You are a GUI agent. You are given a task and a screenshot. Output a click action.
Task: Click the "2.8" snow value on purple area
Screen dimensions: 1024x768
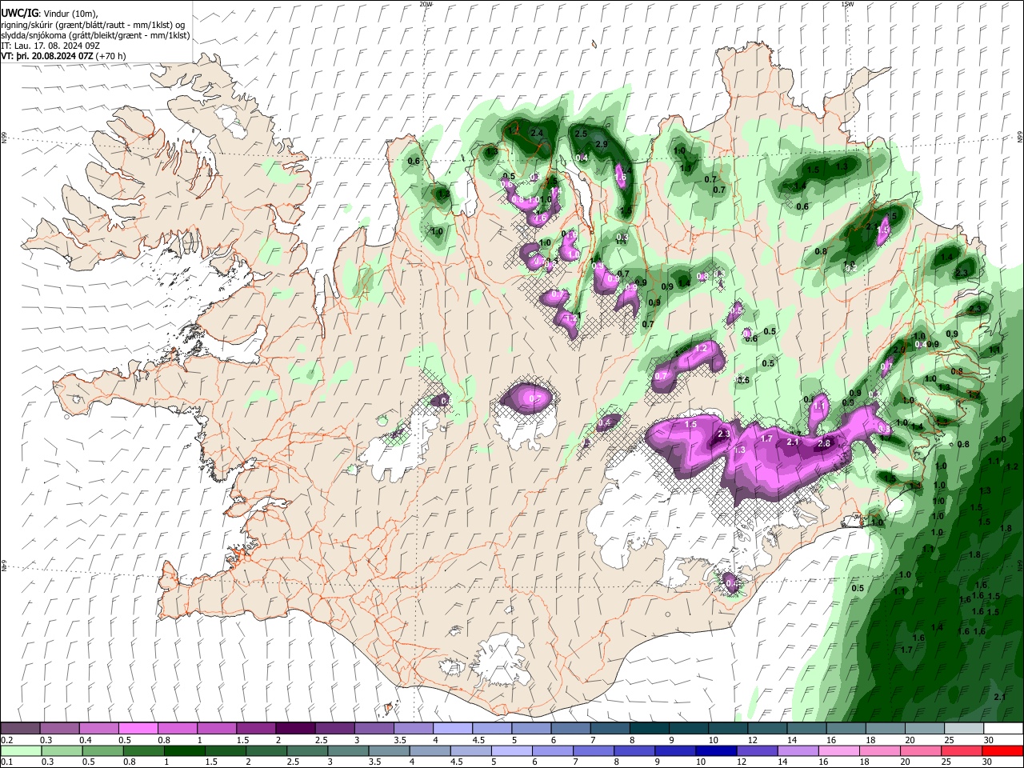[826, 443]
